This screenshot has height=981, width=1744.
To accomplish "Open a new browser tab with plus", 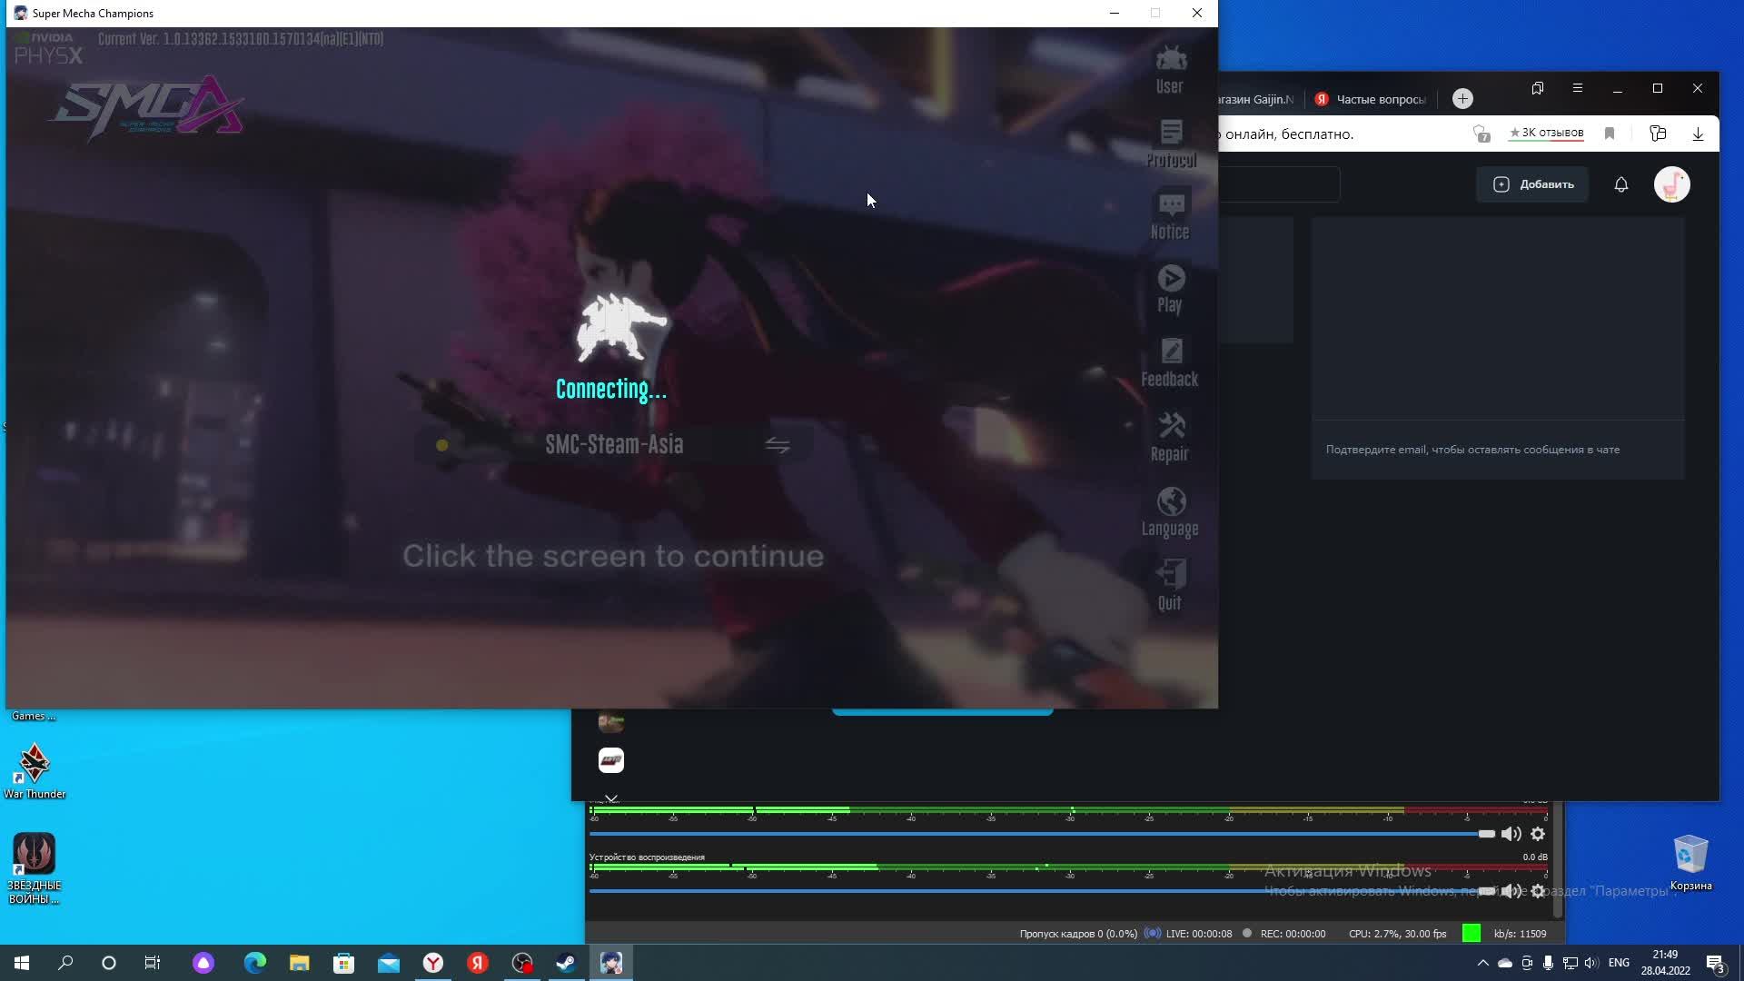I will point(1462,99).
